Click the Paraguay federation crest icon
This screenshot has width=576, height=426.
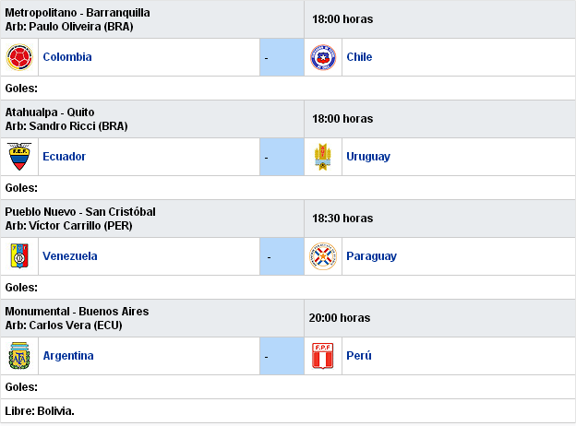[323, 256]
